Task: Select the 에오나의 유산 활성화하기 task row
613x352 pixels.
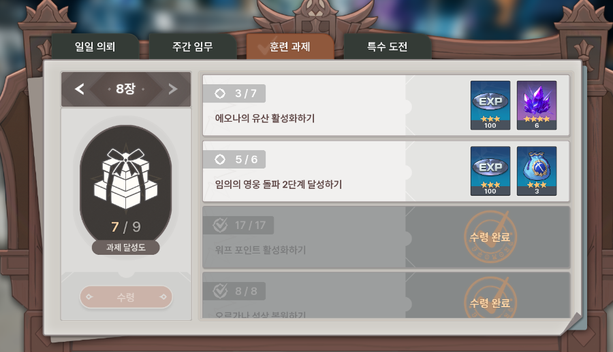Action: click(x=386, y=105)
